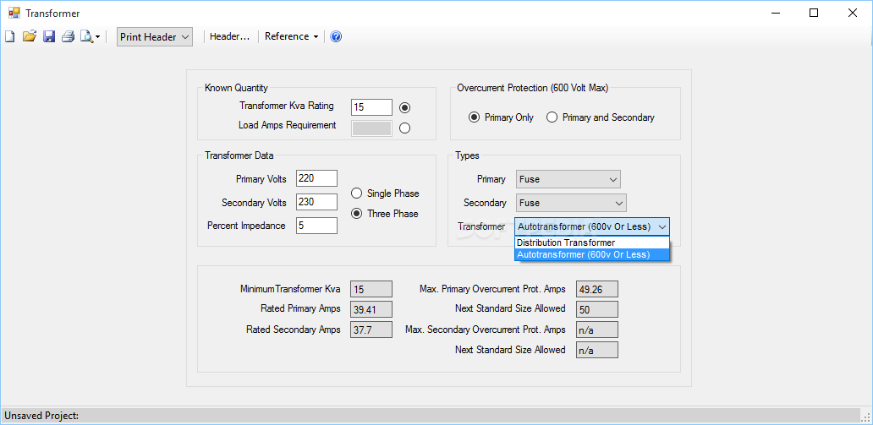
Task: Click the Print icon
Action: coord(68,36)
